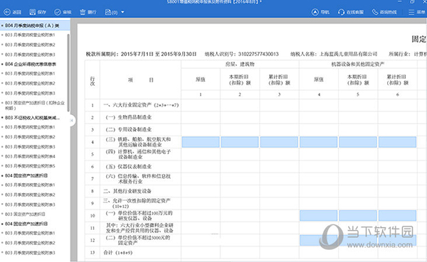Click the 保存 save icon
Viewport: 427px width, 262px height.
[33, 12]
